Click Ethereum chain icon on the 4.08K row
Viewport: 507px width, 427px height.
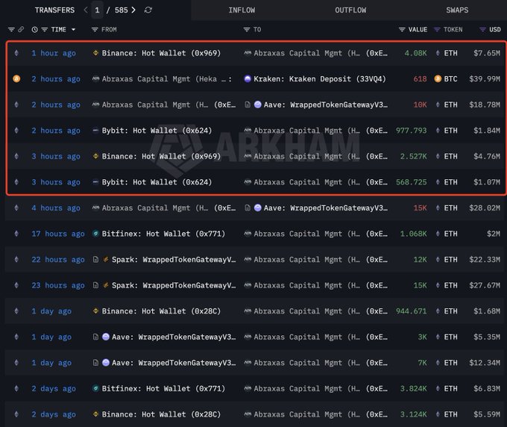coord(16,53)
